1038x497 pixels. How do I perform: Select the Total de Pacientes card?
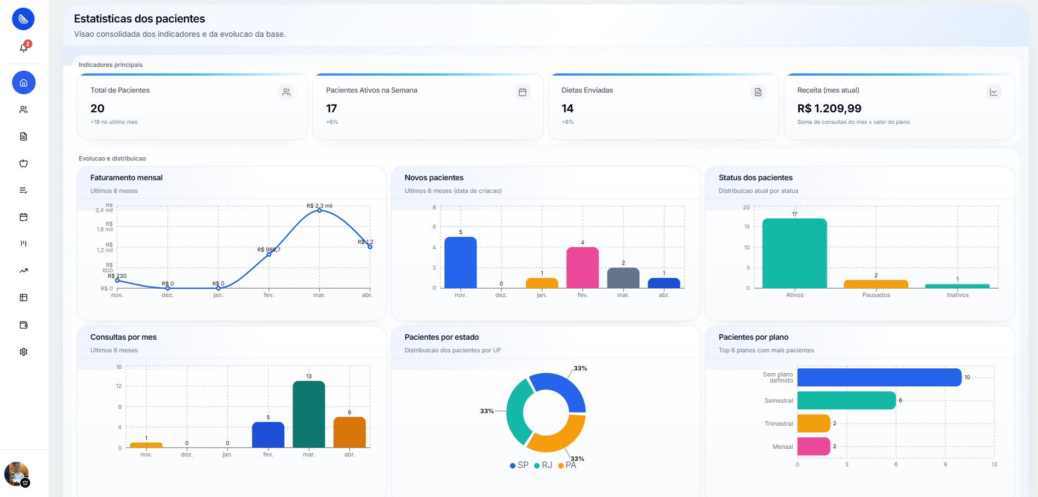(192, 106)
